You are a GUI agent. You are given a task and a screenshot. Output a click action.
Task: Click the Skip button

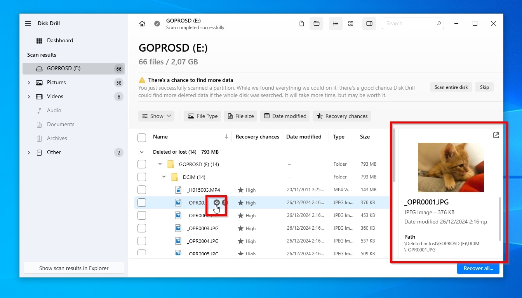[484, 87]
